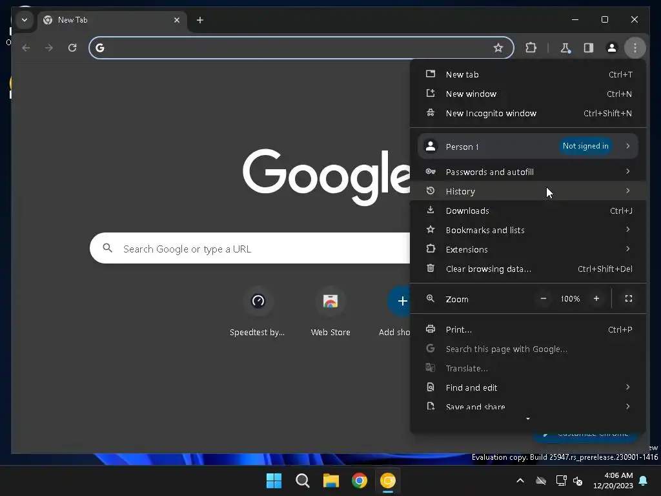Expand the History submenu
The height and width of the screenshot is (496, 661).
pyautogui.click(x=528, y=191)
